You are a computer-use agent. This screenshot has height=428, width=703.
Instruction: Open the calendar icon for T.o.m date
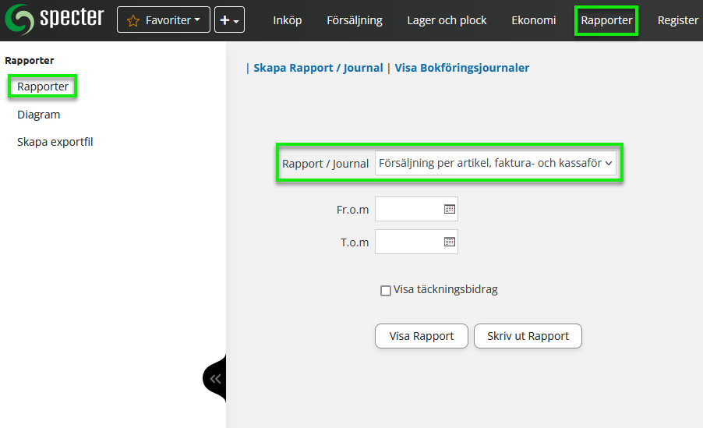point(449,242)
